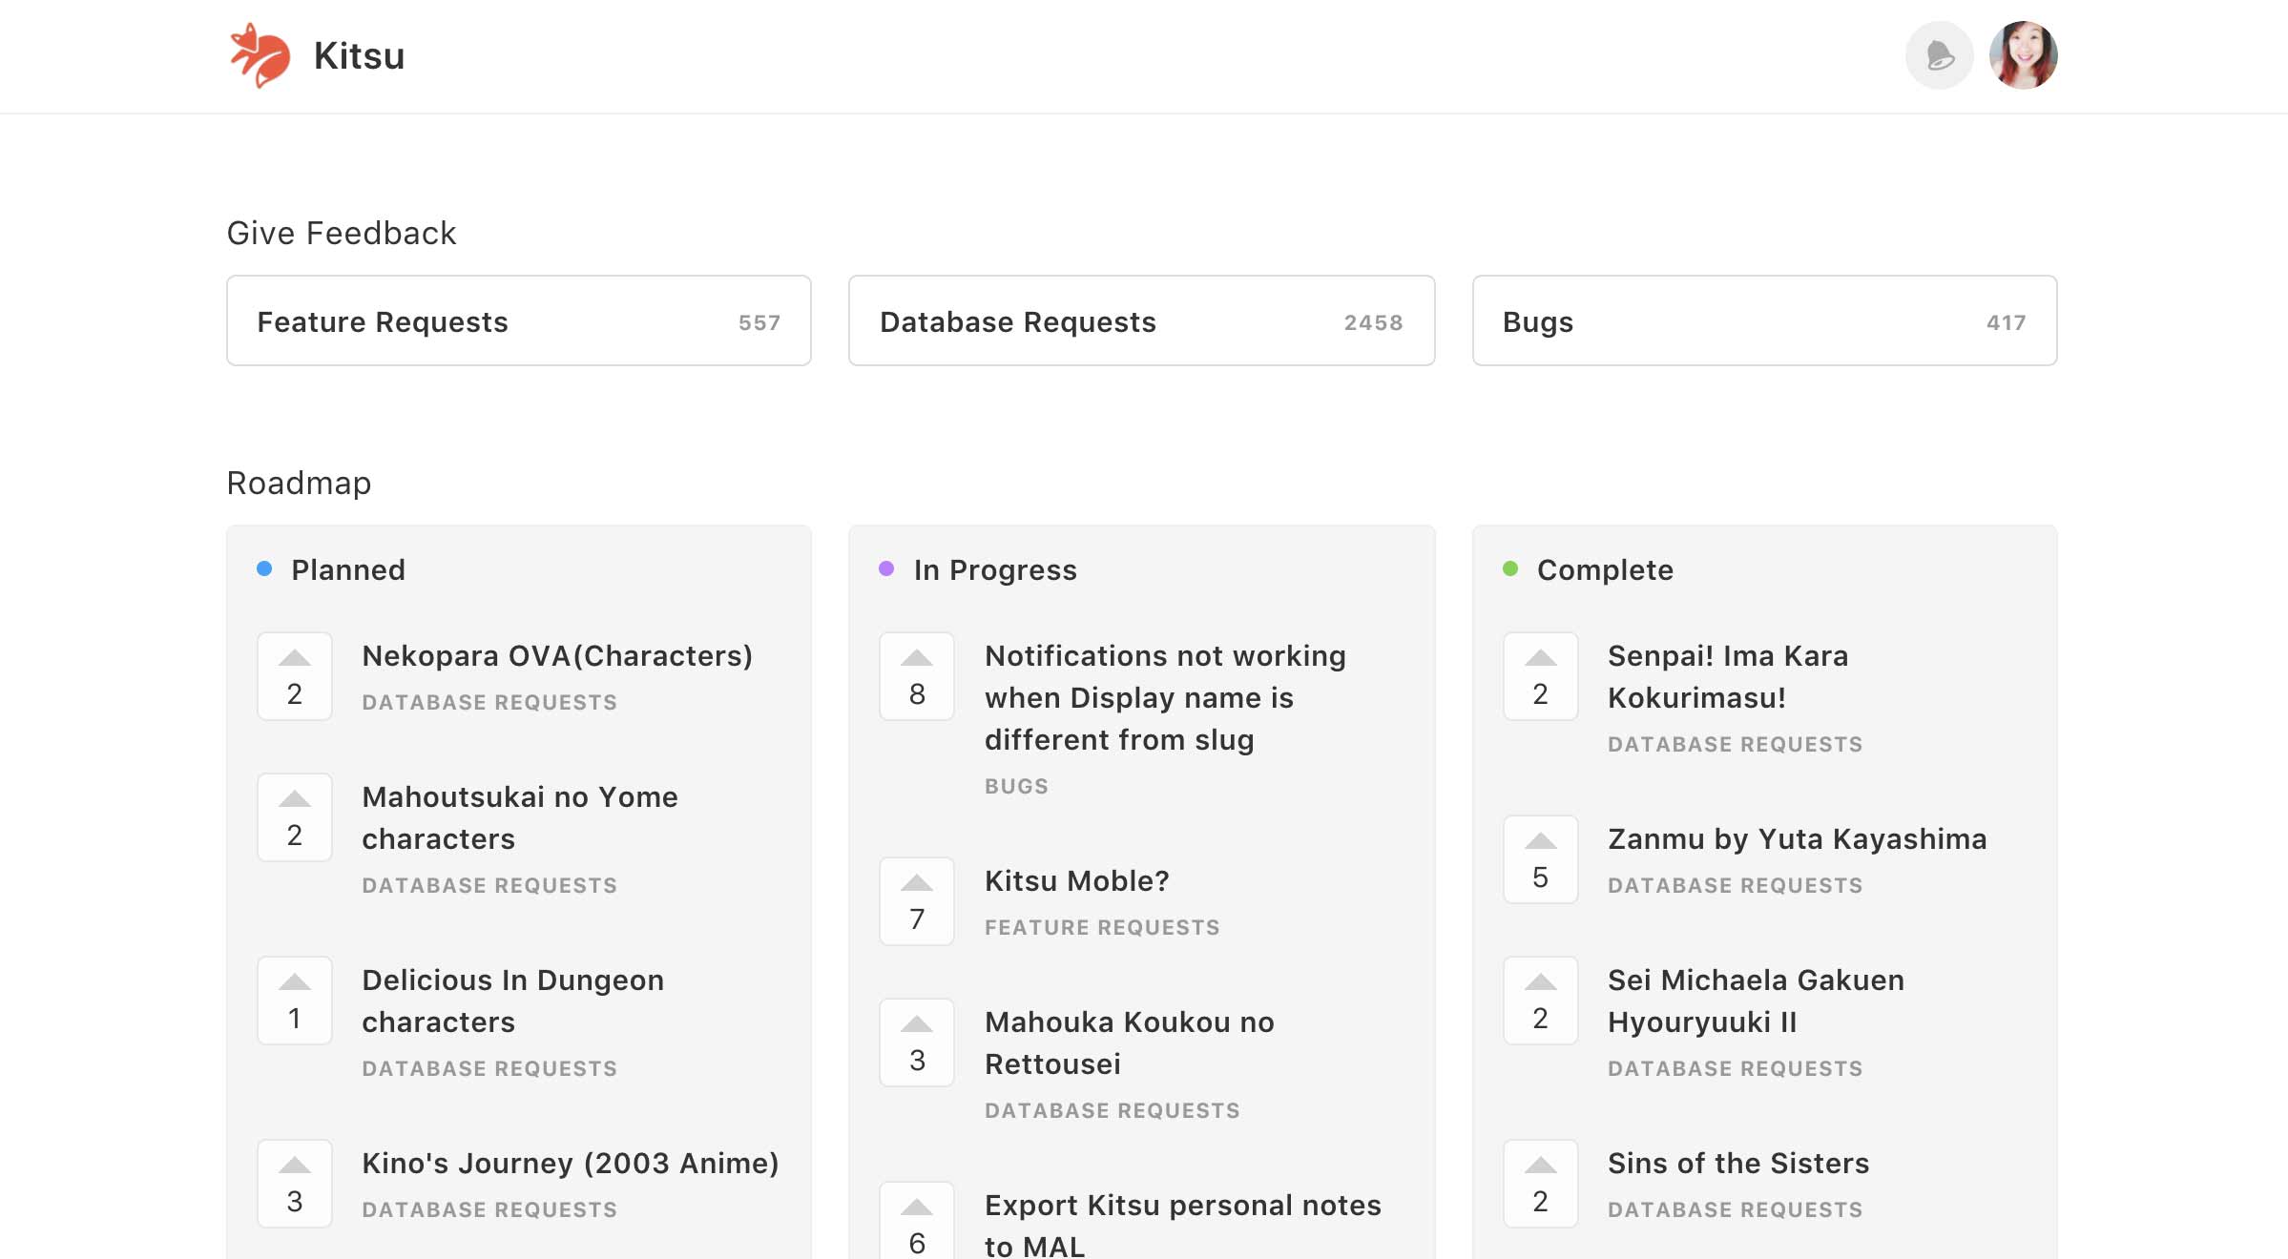Upvote Nekopara OVA(Characters)
Image resolution: width=2288 pixels, height=1259 pixels.
295,676
